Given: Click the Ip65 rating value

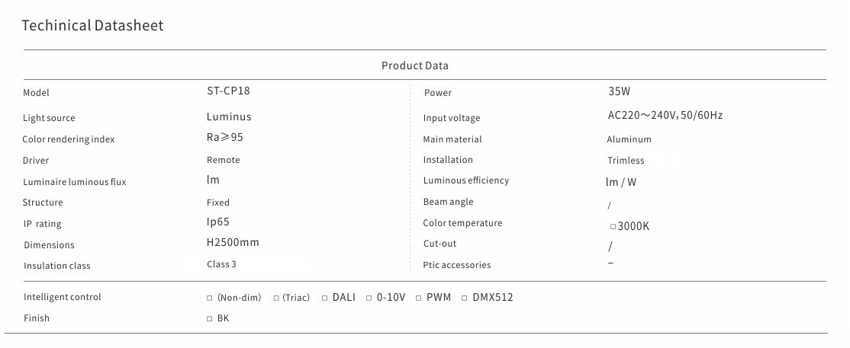Looking at the screenshot, I should [x=218, y=222].
